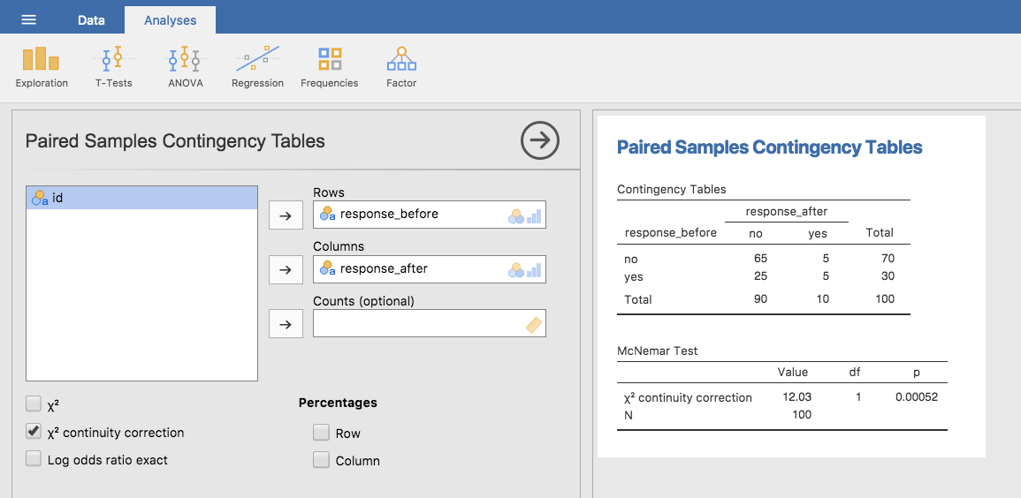Image resolution: width=1021 pixels, height=498 pixels.
Task: Open the T-Tests analyses menu
Action: (x=114, y=67)
